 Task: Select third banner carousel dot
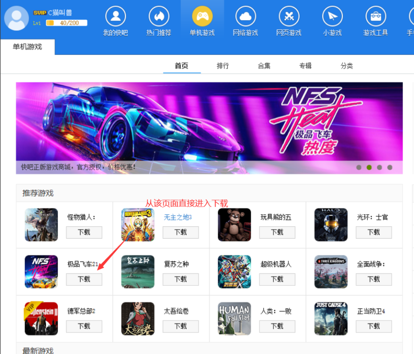point(379,168)
